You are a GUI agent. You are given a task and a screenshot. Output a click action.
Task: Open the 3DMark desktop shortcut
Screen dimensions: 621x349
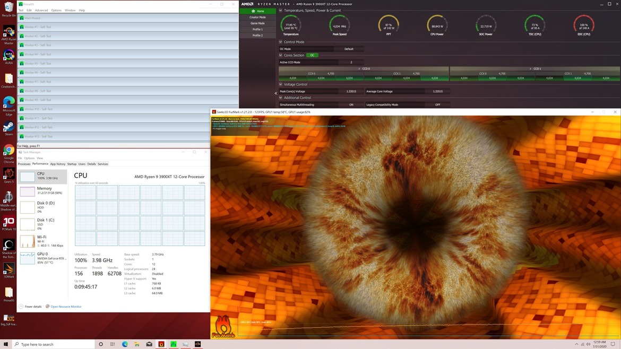click(x=8, y=271)
